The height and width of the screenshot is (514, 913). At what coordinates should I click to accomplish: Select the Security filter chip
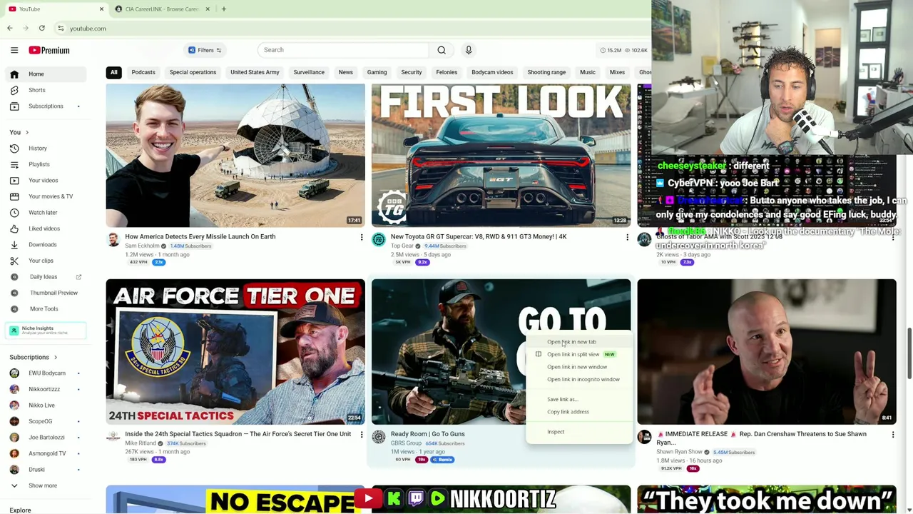pos(412,72)
